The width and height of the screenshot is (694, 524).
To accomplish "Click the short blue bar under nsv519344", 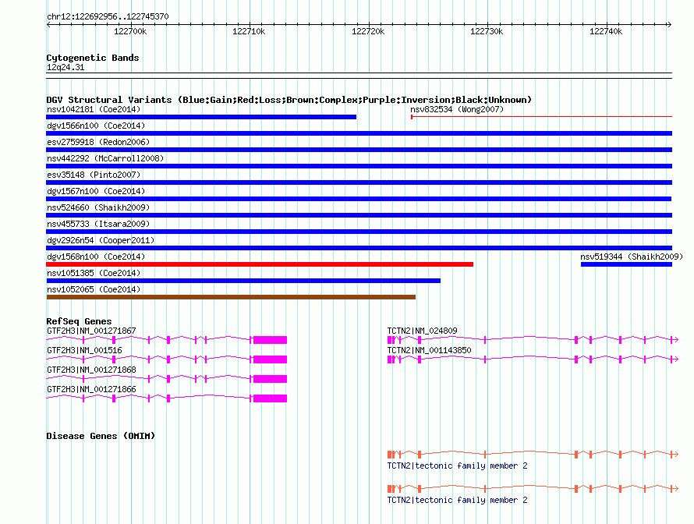I will pyautogui.click(x=626, y=264).
